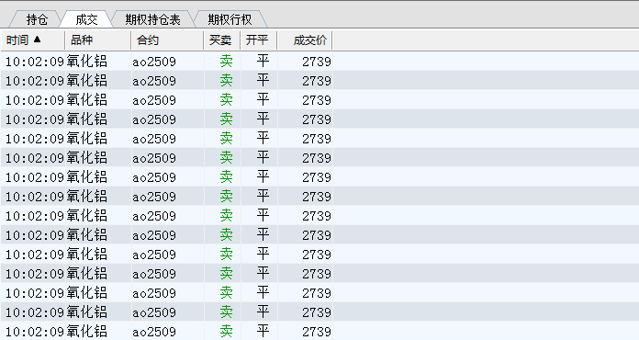Click 氧化铝 in the third trade row
Image resolution: width=639 pixels, height=340 pixels.
(x=87, y=100)
